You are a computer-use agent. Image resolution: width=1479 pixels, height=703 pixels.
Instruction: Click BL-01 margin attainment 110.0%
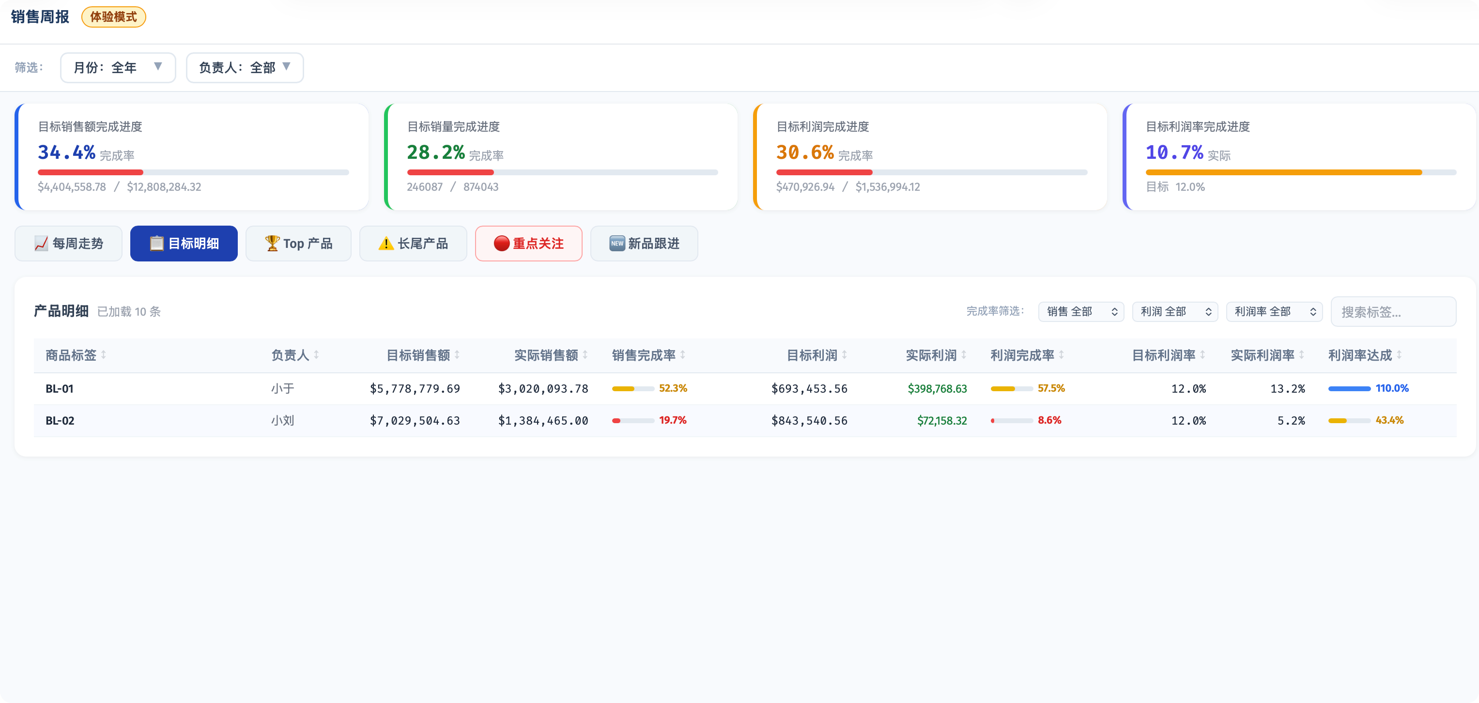tap(1392, 388)
